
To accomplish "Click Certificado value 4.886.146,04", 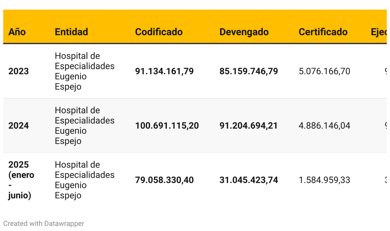I will pyautogui.click(x=324, y=125).
